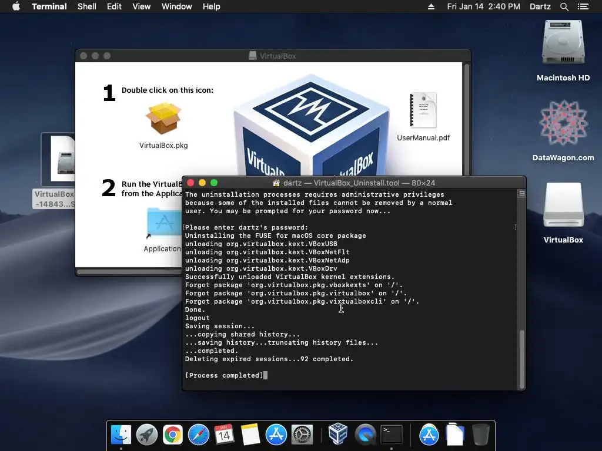Open Finder from the Dock
The width and height of the screenshot is (602, 451).
[121, 435]
